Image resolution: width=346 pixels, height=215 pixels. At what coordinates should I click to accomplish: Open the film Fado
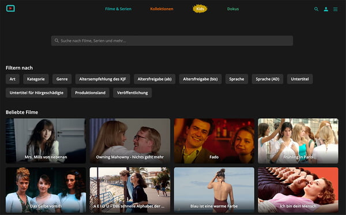coord(214,141)
